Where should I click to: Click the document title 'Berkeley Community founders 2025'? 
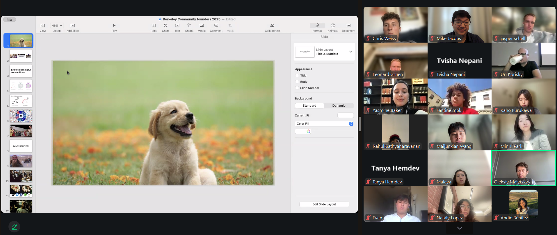tap(192, 19)
